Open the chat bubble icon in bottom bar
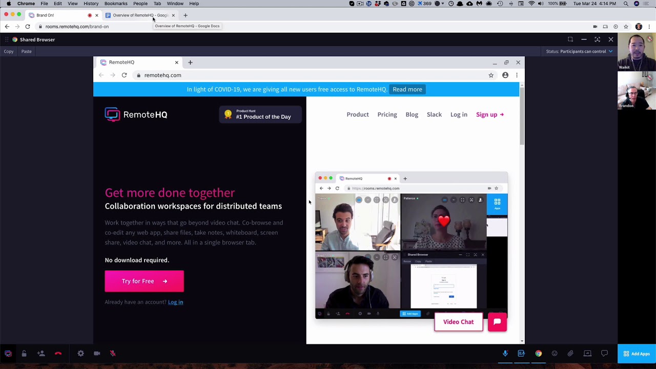This screenshot has width=656, height=369. click(x=605, y=354)
